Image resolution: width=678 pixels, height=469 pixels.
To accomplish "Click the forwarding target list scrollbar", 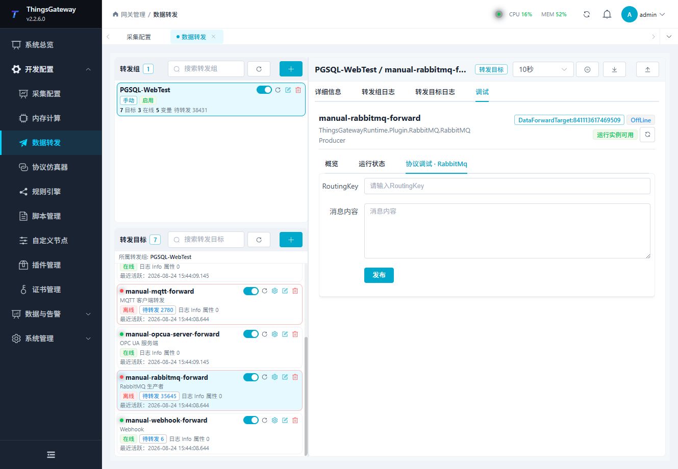I will point(306,396).
